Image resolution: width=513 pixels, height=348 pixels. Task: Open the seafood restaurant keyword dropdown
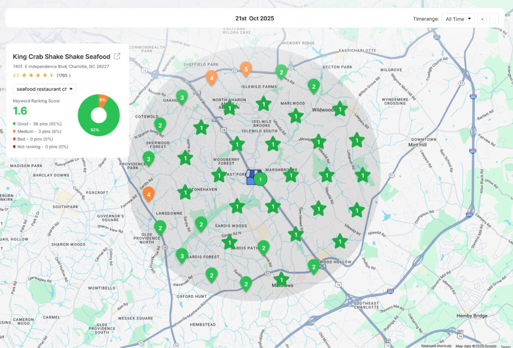[x=45, y=89]
